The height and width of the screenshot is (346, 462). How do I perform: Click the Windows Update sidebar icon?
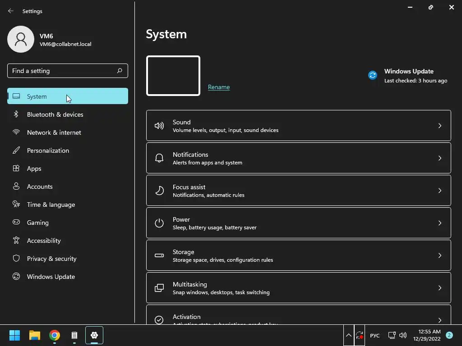tap(16, 276)
